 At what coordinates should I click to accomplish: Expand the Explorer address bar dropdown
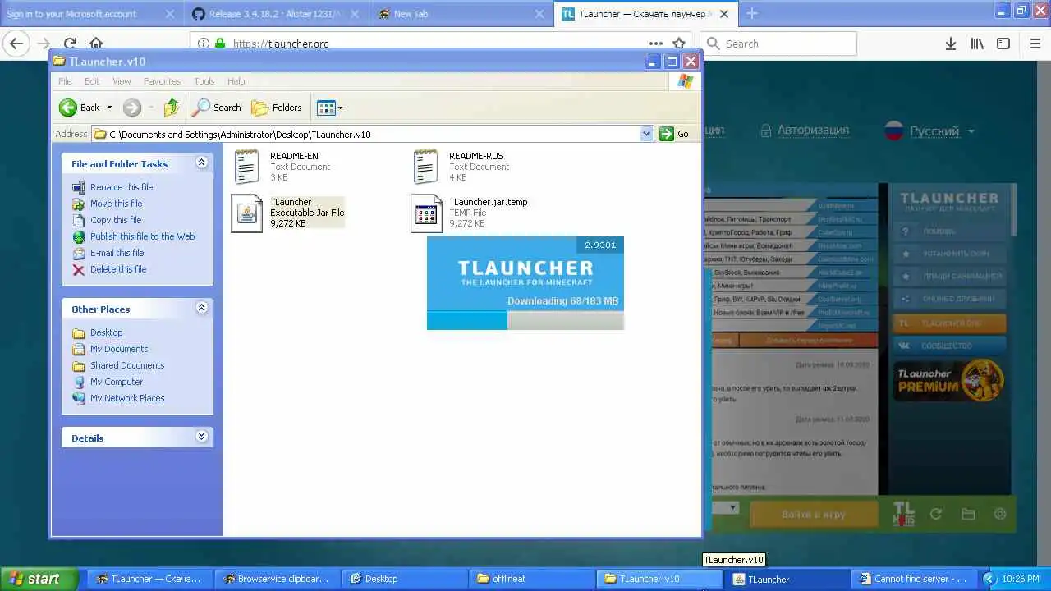(x=646, y=134)
